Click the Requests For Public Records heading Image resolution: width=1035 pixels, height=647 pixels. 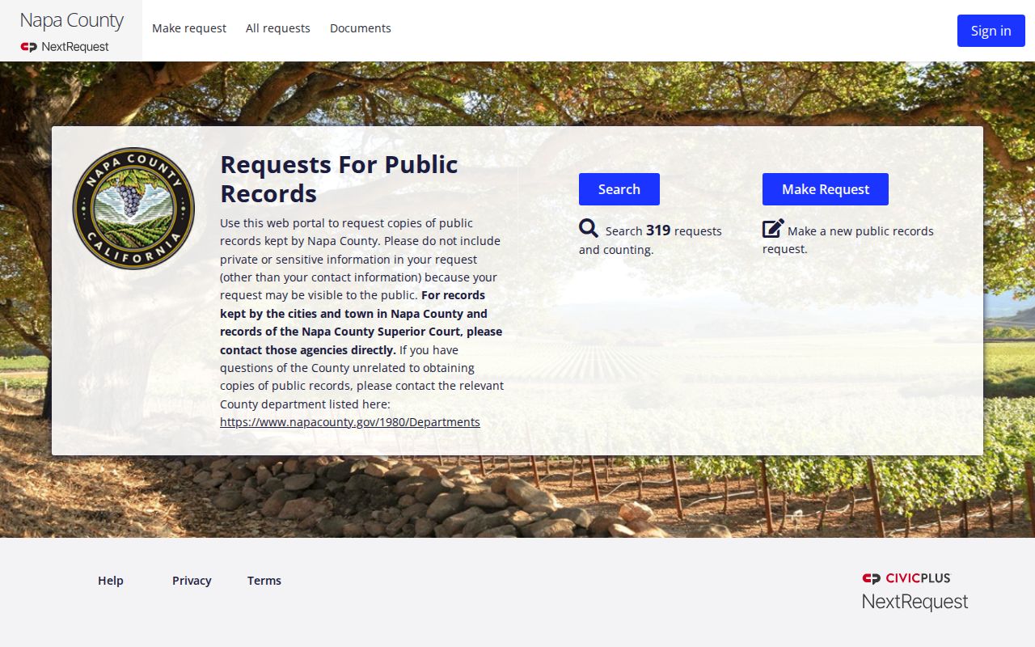click(340, 179)
